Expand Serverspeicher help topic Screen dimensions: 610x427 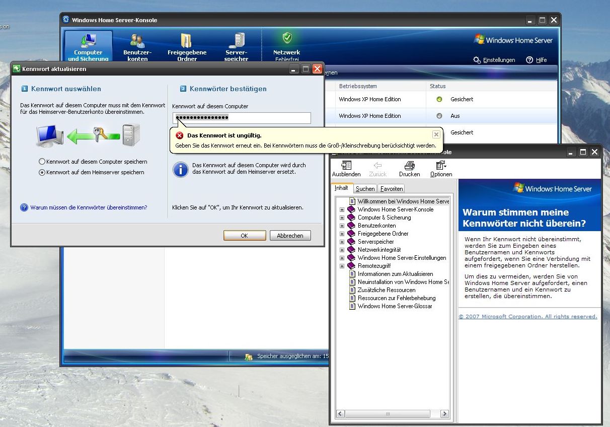pos(342,242)
